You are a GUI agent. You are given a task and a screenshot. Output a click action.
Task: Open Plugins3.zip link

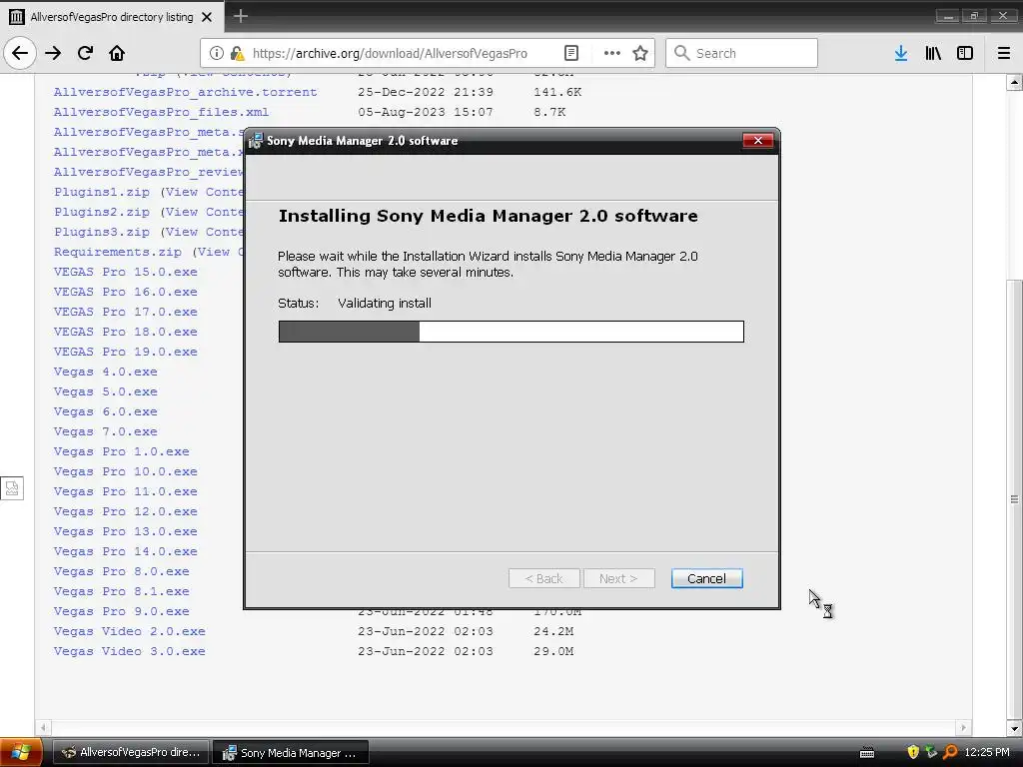click(102, 232)
